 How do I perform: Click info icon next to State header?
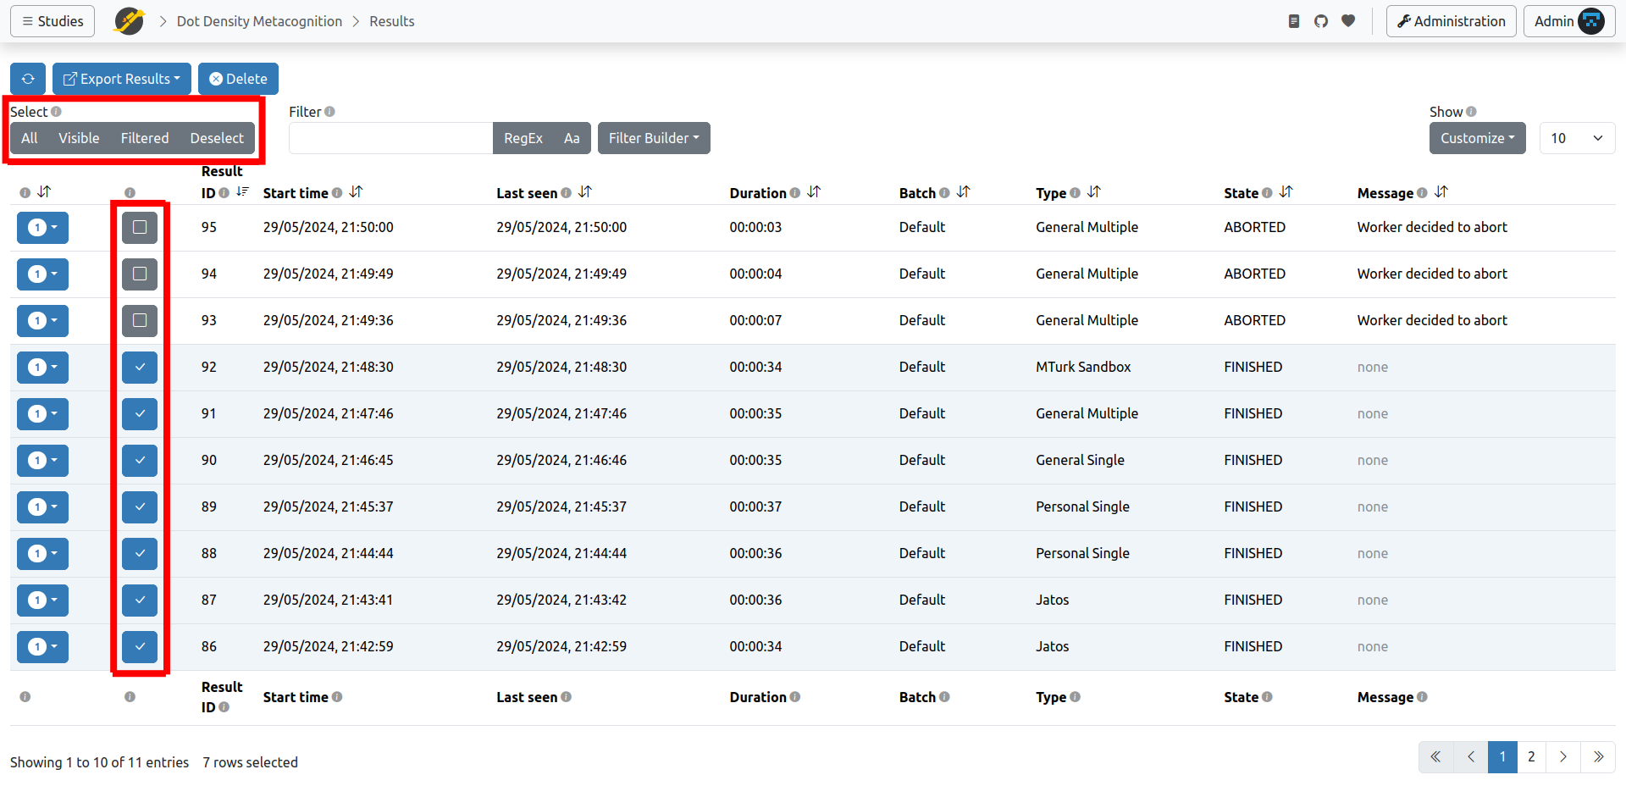pyautogui.click(x=1267, y=193)
